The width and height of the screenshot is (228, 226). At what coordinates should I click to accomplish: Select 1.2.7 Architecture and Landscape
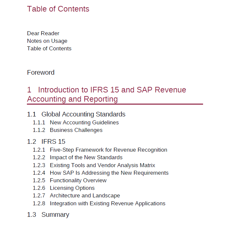pos(76,195)
